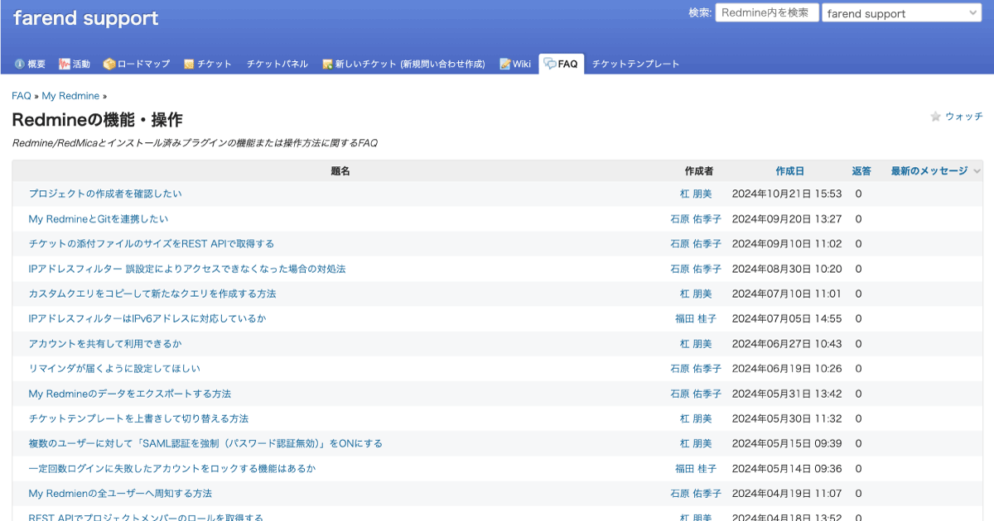994x521 pixels.
Task: Open topic アカウントを共有して利用できるか
Action: pos(105,343)
